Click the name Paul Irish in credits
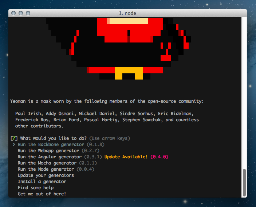 [28, 114]
